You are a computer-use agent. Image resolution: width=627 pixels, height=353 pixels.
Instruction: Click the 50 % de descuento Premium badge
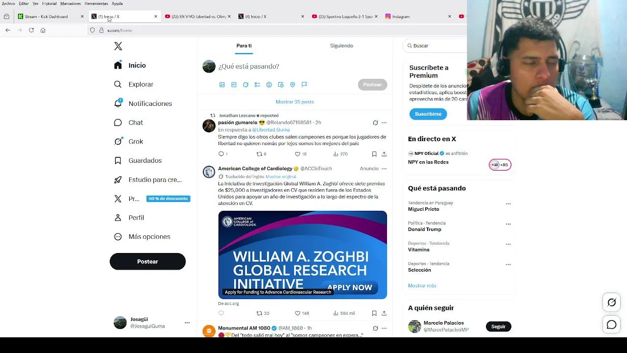coord(168,199)
